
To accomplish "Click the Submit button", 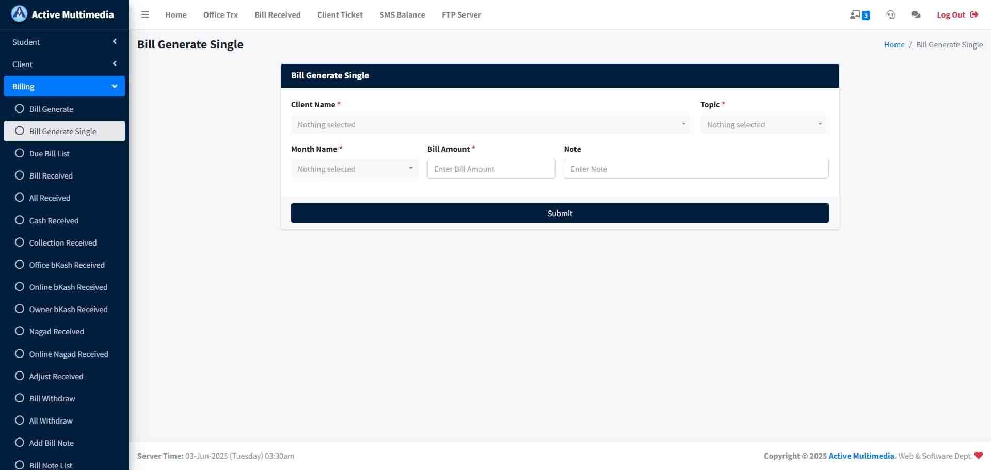I will pos(560,213).
